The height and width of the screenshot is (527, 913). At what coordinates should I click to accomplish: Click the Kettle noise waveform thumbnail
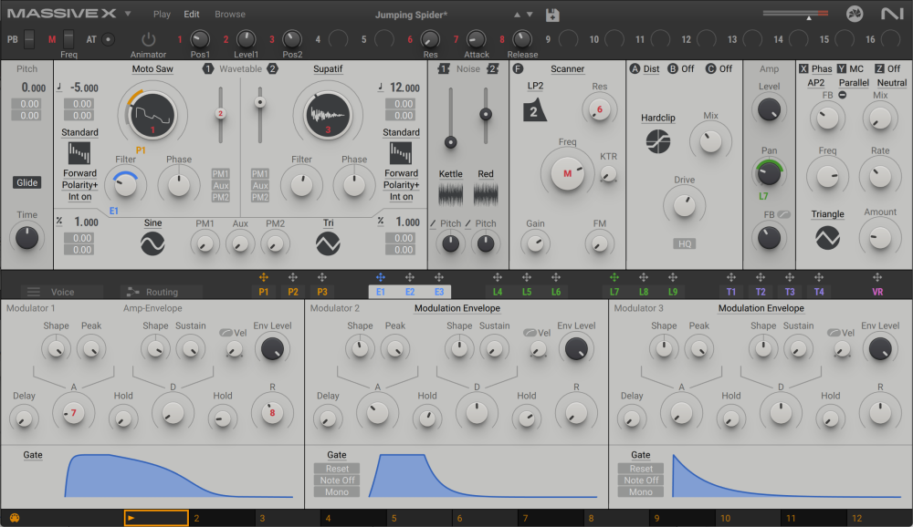451,194
